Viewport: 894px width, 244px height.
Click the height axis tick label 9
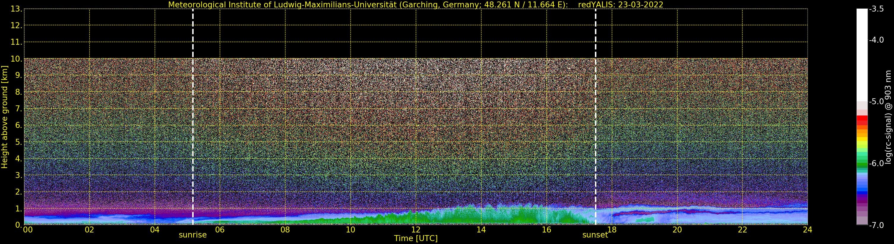(x=18, y=76)
